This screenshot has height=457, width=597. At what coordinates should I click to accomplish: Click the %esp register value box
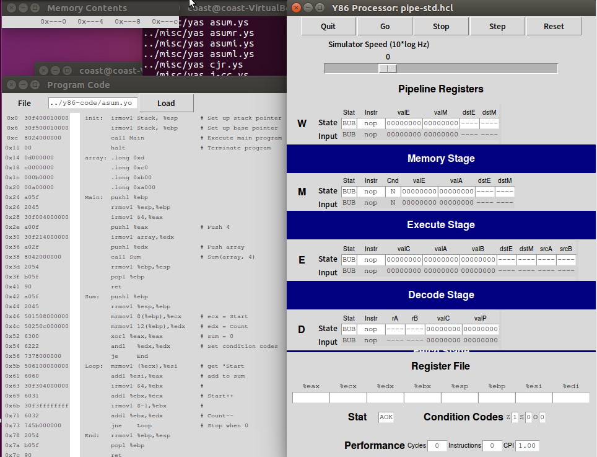(x=460, y=397)
